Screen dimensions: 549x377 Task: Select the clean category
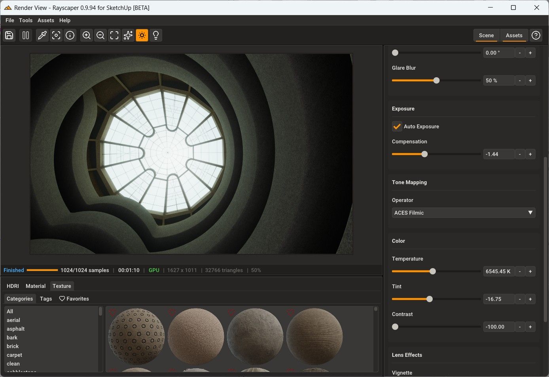click(x=51, y=364)
